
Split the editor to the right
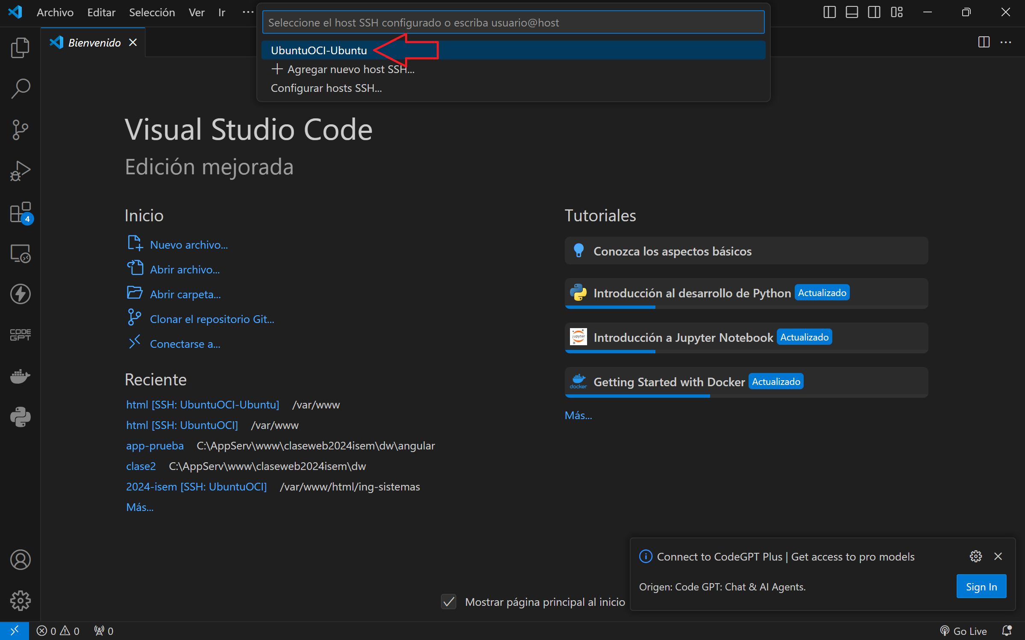click(x=984, y=42)
